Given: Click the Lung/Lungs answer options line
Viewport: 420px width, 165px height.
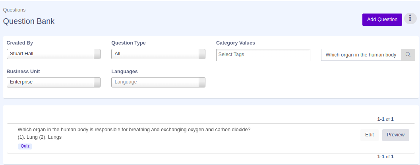Looking at the screenshot, I should click(x=40, y=137).
